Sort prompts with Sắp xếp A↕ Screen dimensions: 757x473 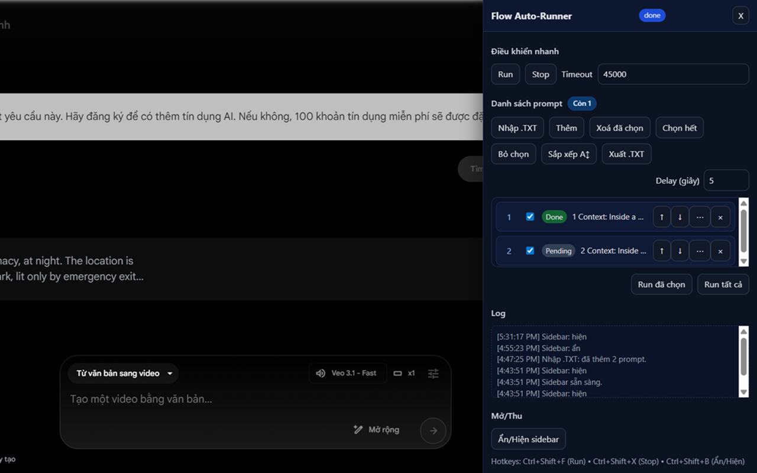pyautogui.click(x=569, y=154)
